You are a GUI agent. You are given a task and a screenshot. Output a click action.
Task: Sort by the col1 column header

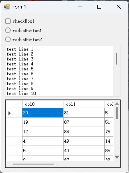[x=84, y=104]
